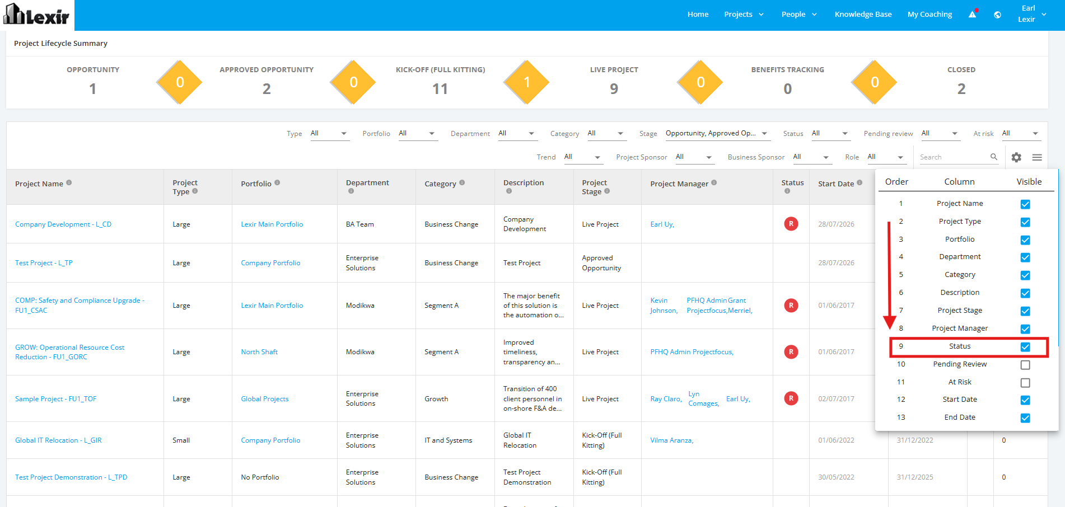Open Knowledge Base in top navigation

coord(863,15)
